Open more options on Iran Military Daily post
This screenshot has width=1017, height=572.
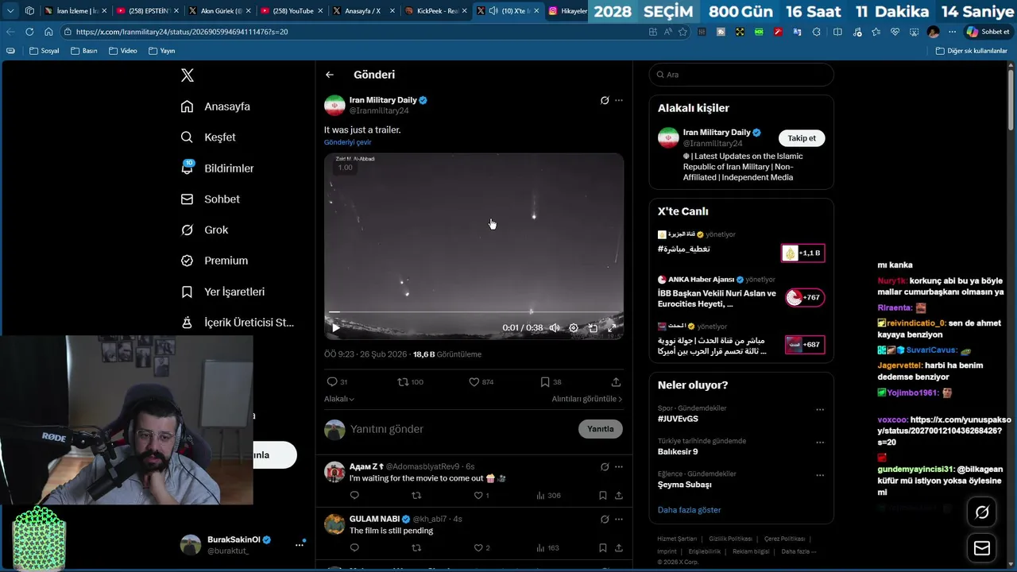click(619, 100)
